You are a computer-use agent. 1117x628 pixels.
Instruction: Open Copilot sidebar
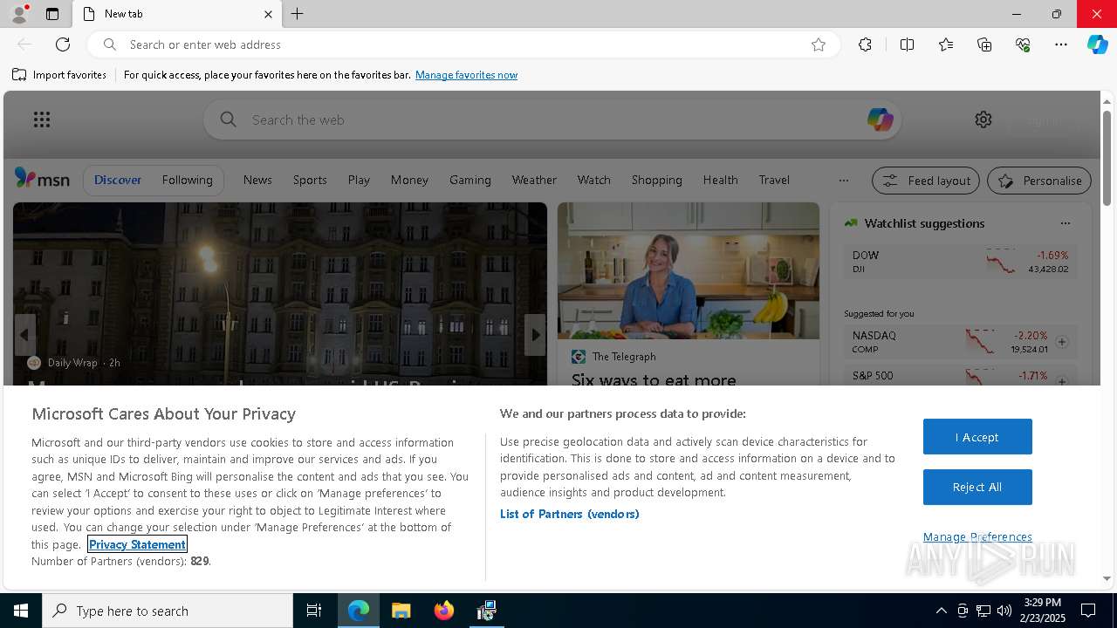pyautogui.click(x=1098, y=44)
